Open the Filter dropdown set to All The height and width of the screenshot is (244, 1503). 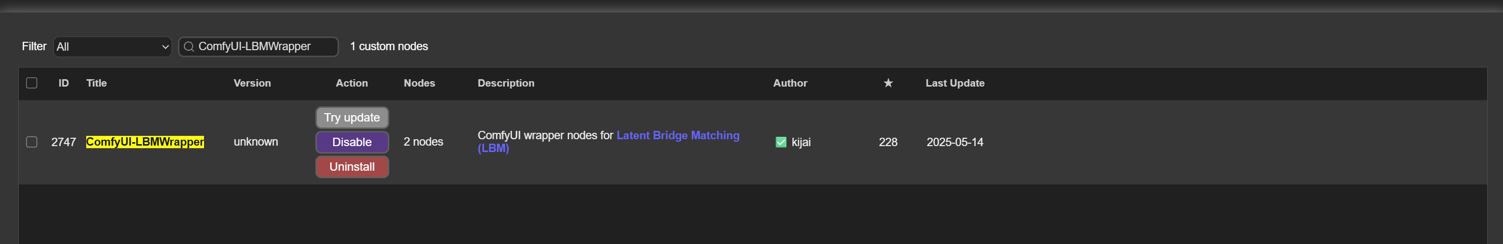pos(112,47)
